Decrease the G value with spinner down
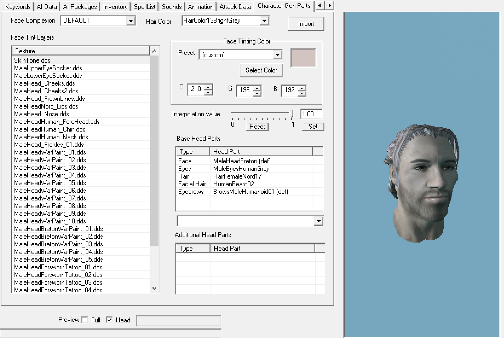The width and height of the screenshot is (504, 338). point(257,94)
